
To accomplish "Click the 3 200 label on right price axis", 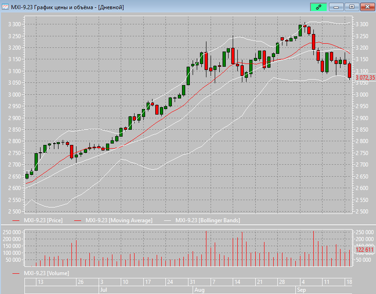I will [362, 48].
